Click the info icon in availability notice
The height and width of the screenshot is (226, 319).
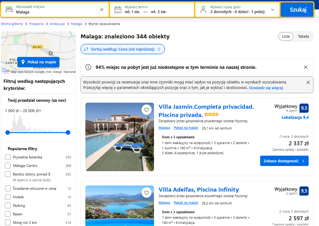coord(88,67)
